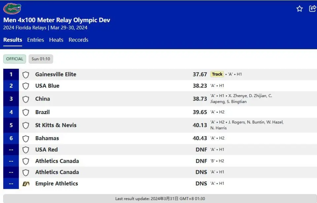317x203 pixels.
Task: Open the USA Blue team name
Action: click(47, 86)
